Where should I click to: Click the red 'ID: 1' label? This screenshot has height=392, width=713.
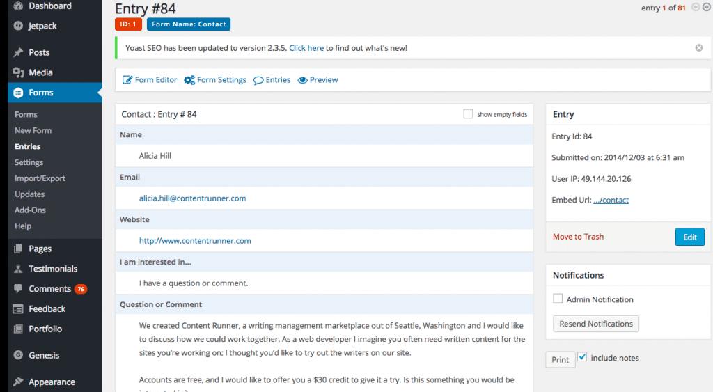tap(128, 24)
